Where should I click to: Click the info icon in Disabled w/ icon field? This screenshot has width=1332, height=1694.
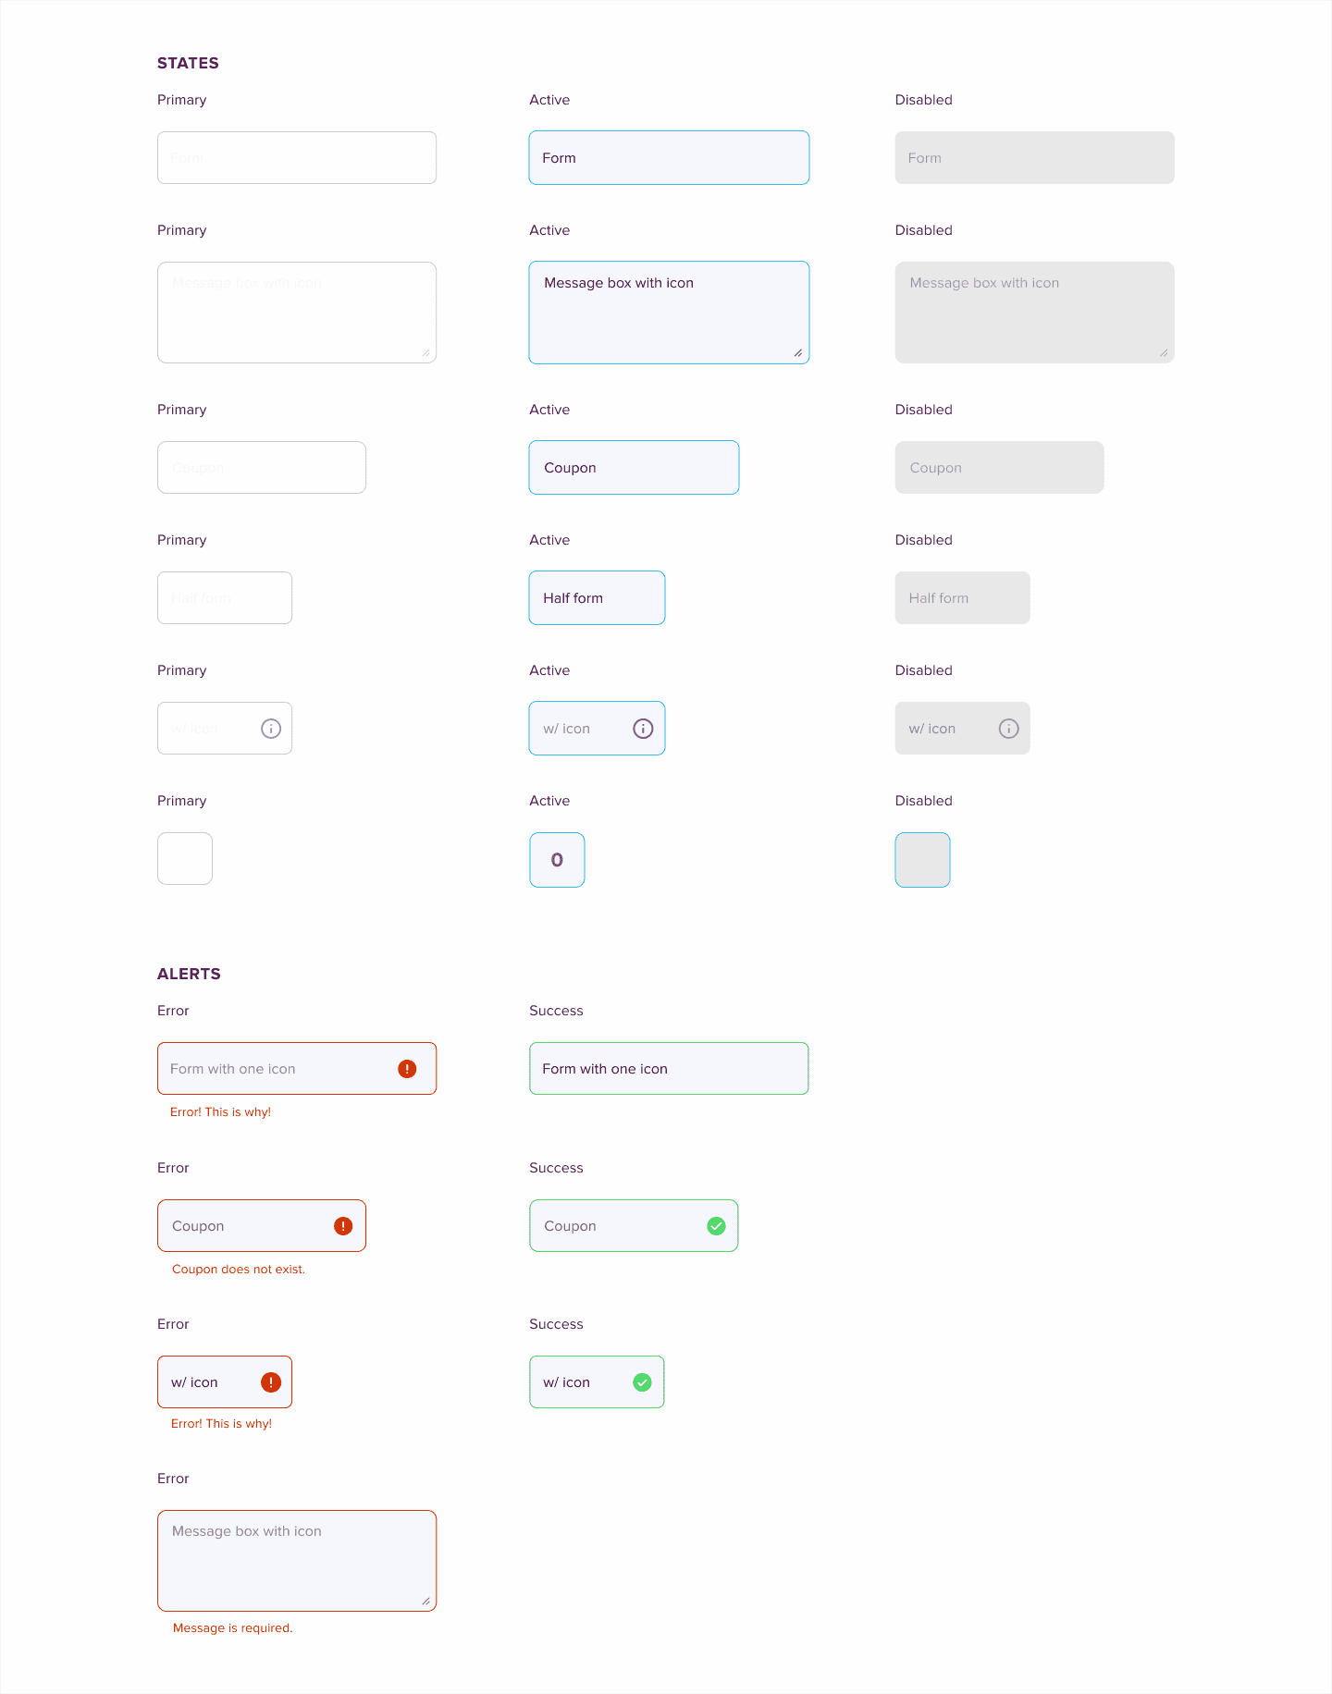coord(1008,729)
